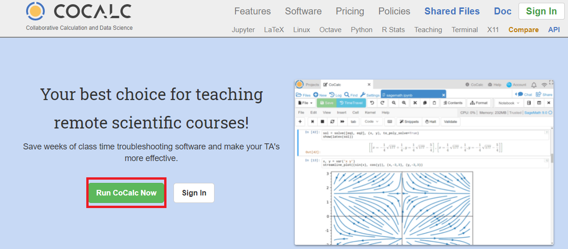
Task: Open the API link
Action: point(554,30)
